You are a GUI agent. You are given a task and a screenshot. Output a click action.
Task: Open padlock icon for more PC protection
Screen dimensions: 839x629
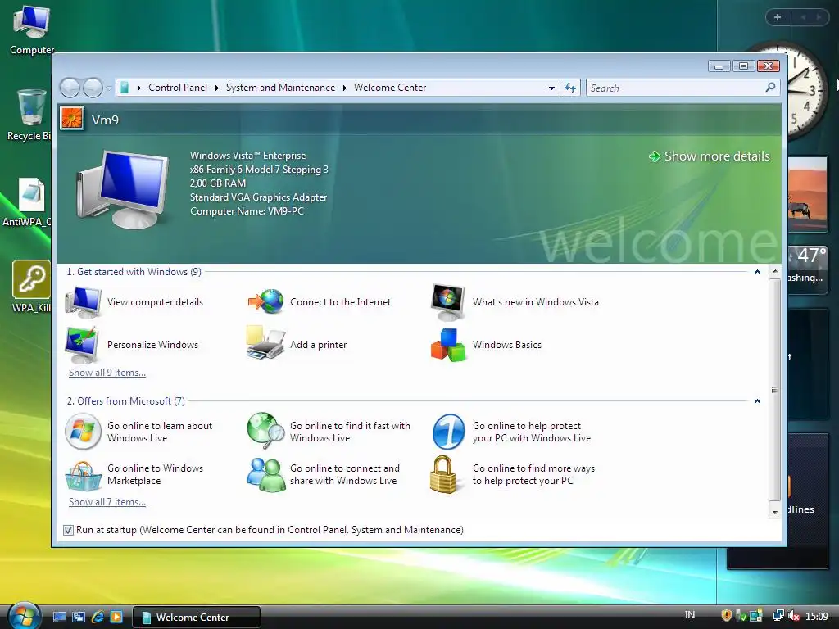click(443, 474)
